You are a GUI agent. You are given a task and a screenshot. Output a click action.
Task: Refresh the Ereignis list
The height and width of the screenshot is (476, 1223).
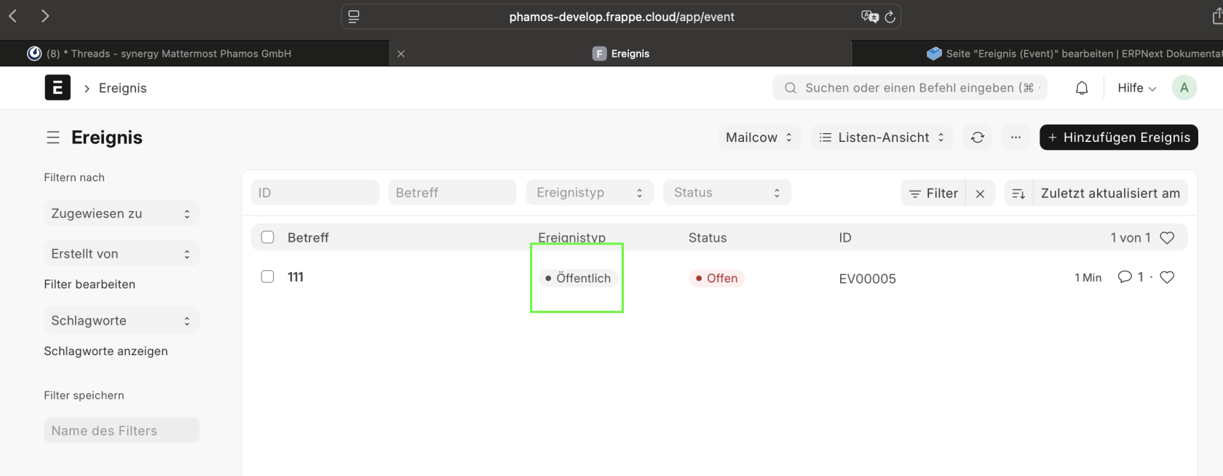tap(978, 138)
